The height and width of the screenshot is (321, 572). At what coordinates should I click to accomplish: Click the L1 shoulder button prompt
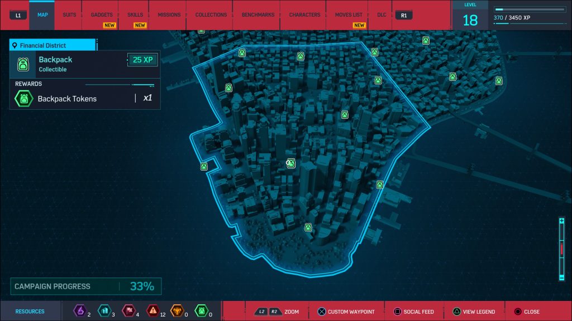point(18,15)
